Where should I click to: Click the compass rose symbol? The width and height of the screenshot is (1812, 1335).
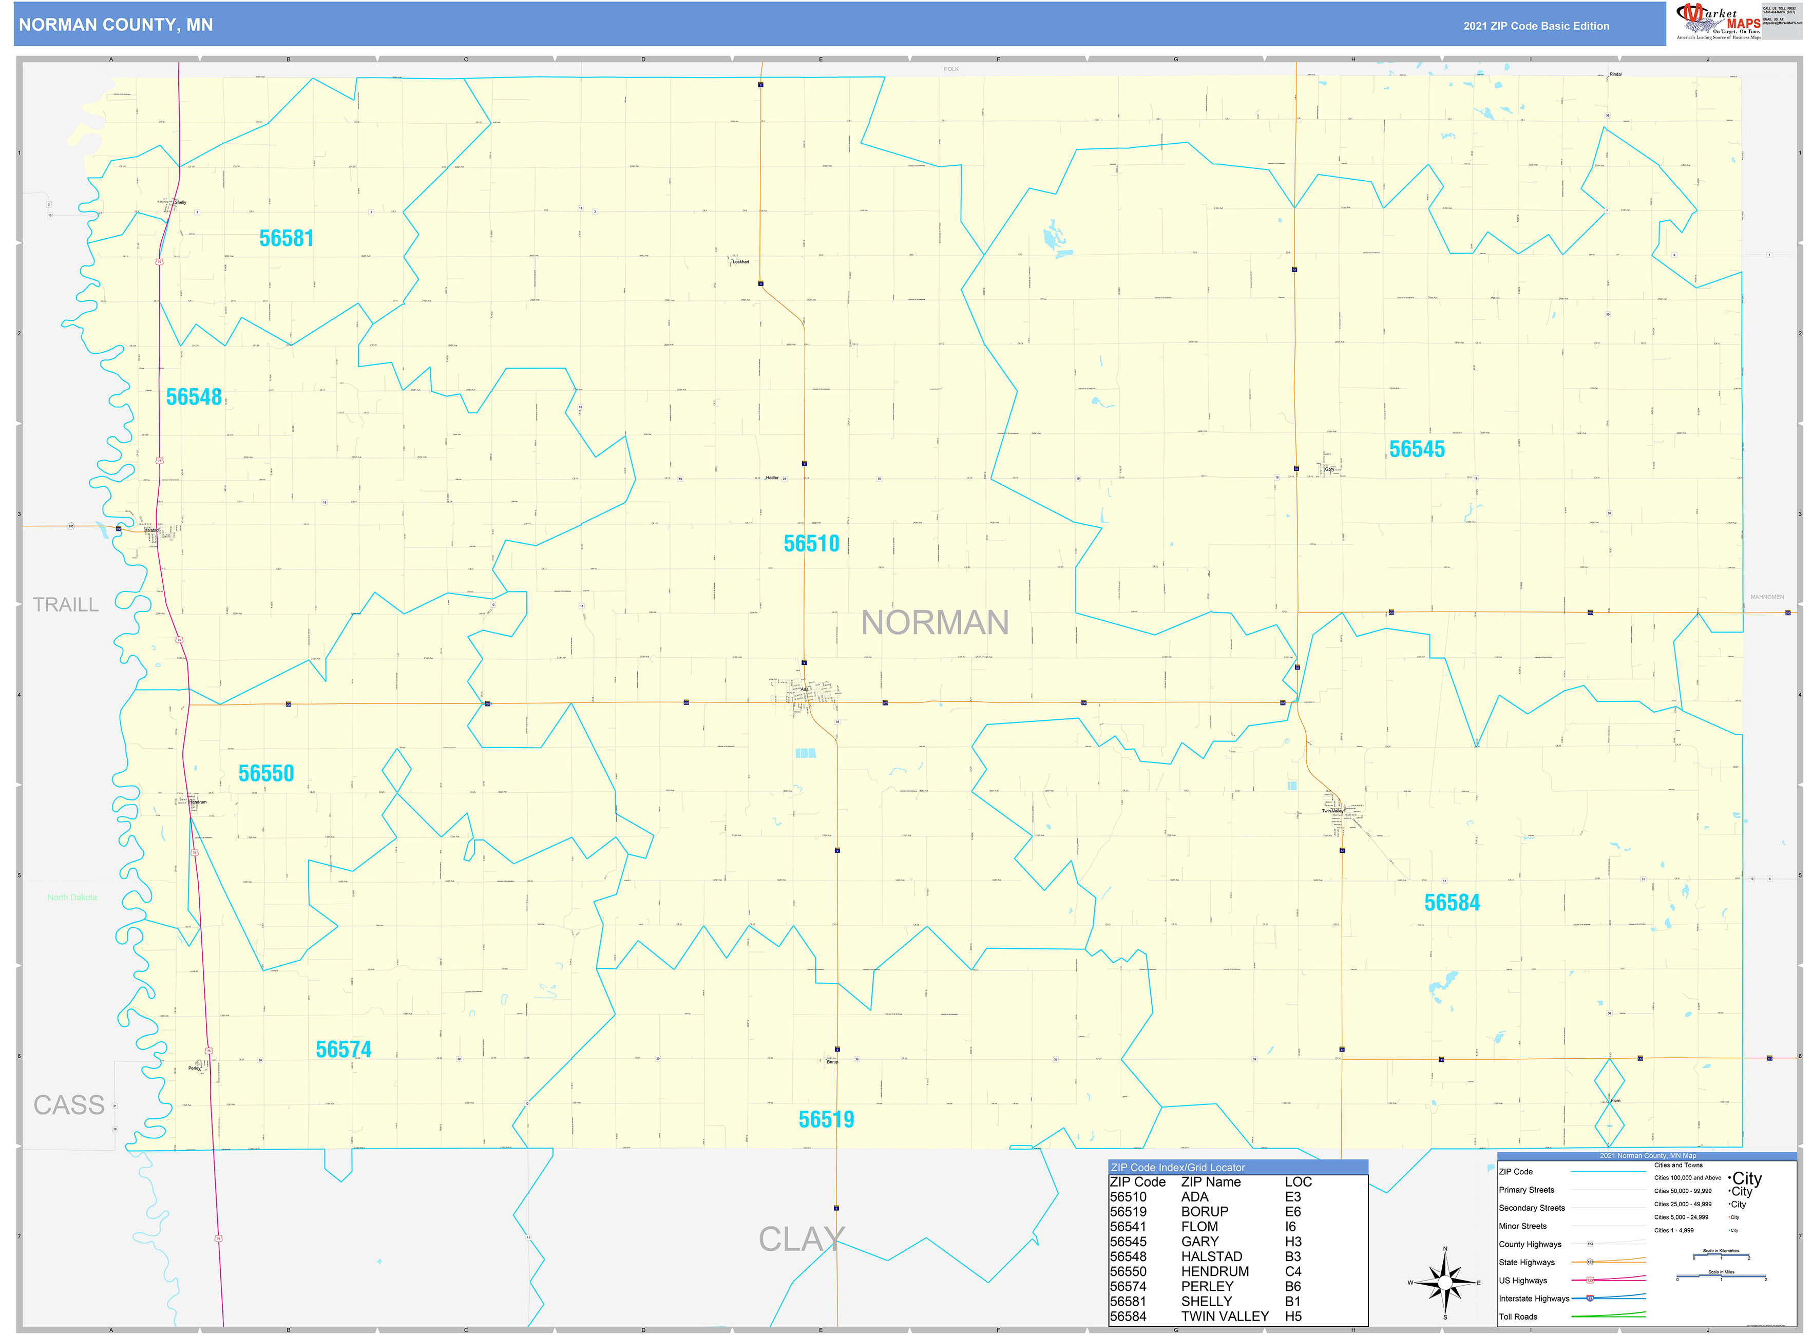[1446, 1284]
